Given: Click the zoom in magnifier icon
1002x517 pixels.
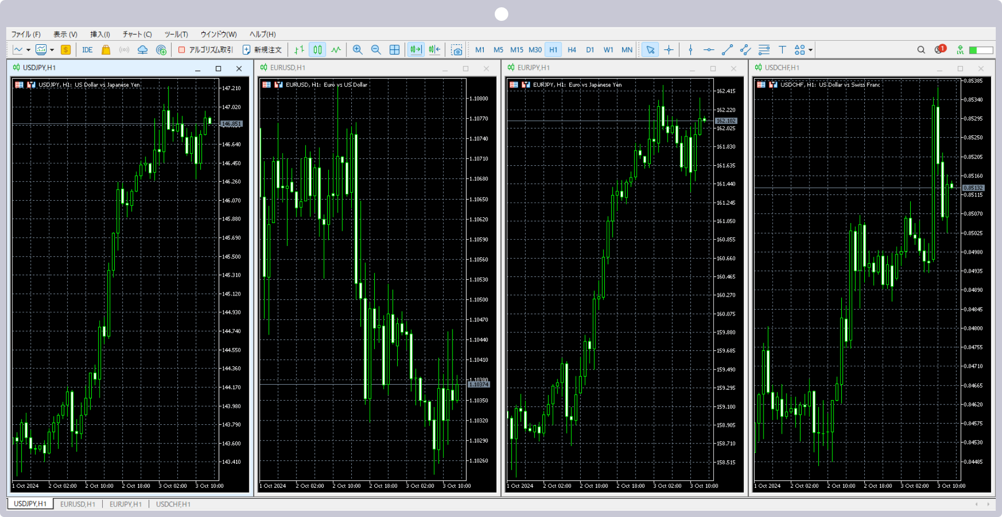Looking at the screenshot, I should 357,50.
